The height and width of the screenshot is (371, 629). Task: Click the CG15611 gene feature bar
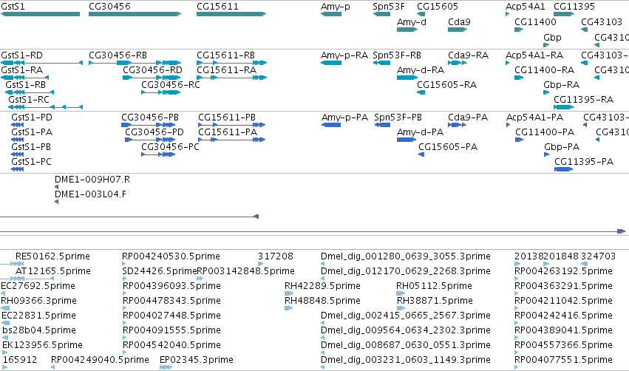(x=231, y=14)
